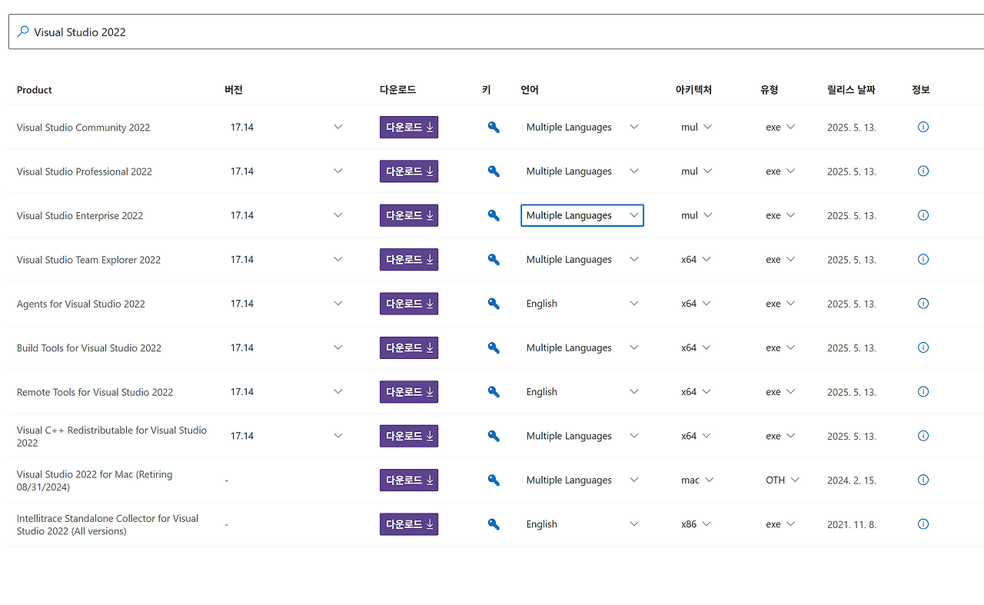Open file type dropdown for Visual Studio for Mac

783,480
